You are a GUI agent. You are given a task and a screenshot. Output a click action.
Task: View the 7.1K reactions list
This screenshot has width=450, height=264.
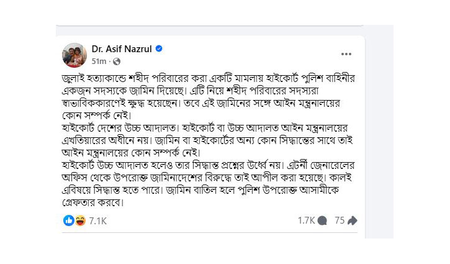pos(98,221)
